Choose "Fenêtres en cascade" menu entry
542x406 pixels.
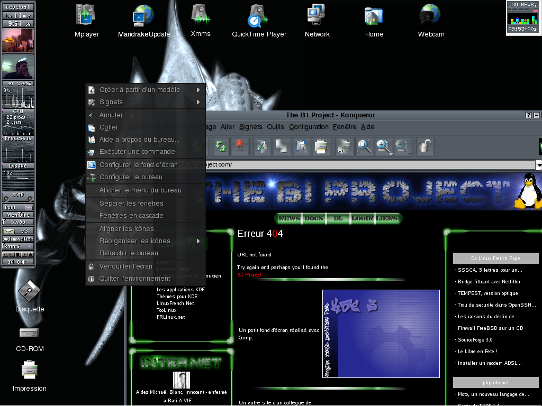(x=146, y=216)
